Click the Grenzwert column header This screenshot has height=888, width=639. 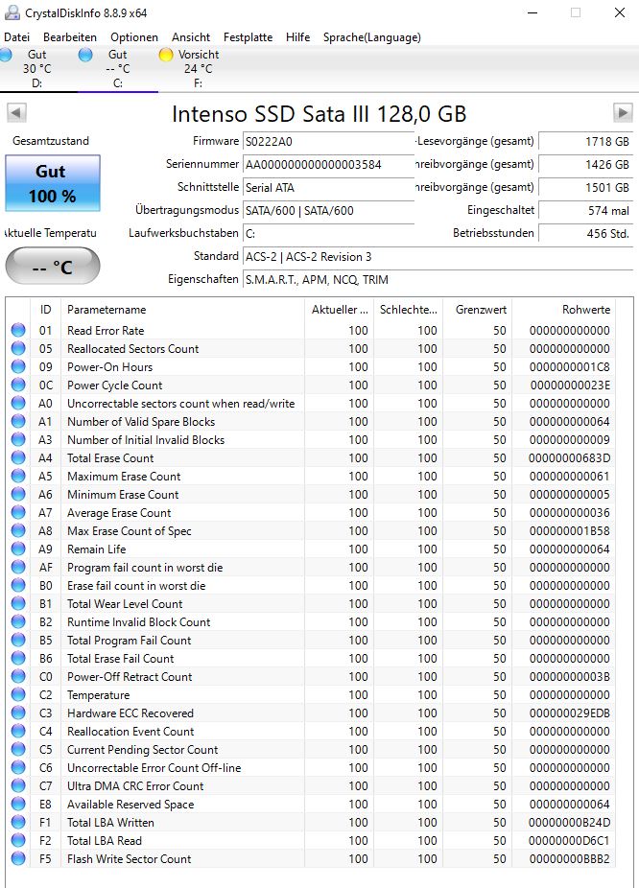pyautogui.click(x=478, y=310)
